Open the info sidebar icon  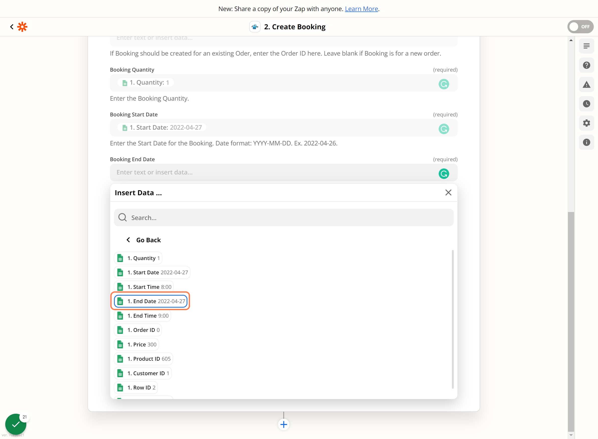(586, 142)
